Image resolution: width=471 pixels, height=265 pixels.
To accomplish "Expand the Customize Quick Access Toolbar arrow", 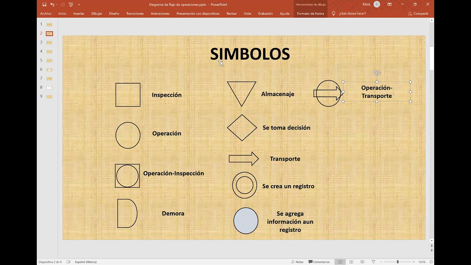I will point(79,5).
